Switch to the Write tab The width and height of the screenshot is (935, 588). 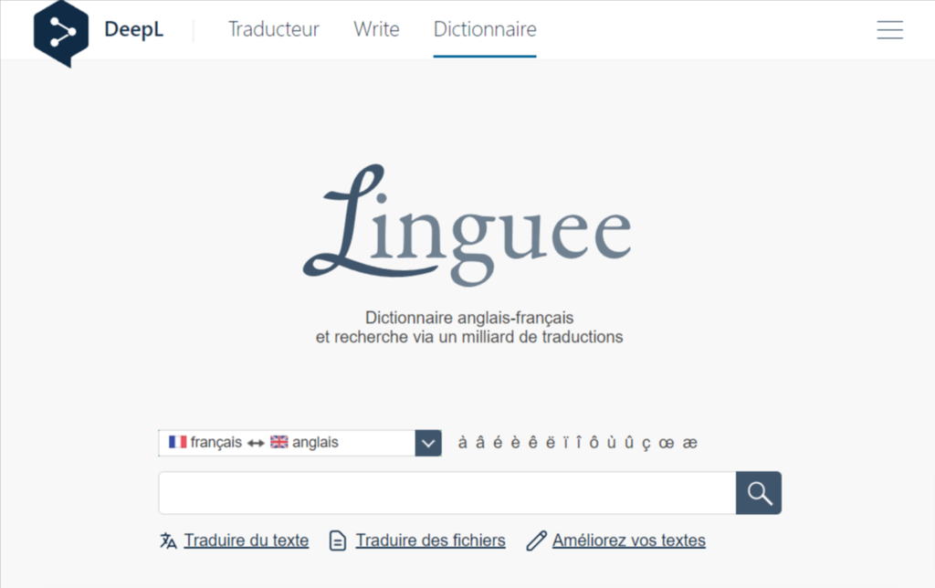pyautogui.click(x=376, y=29)
